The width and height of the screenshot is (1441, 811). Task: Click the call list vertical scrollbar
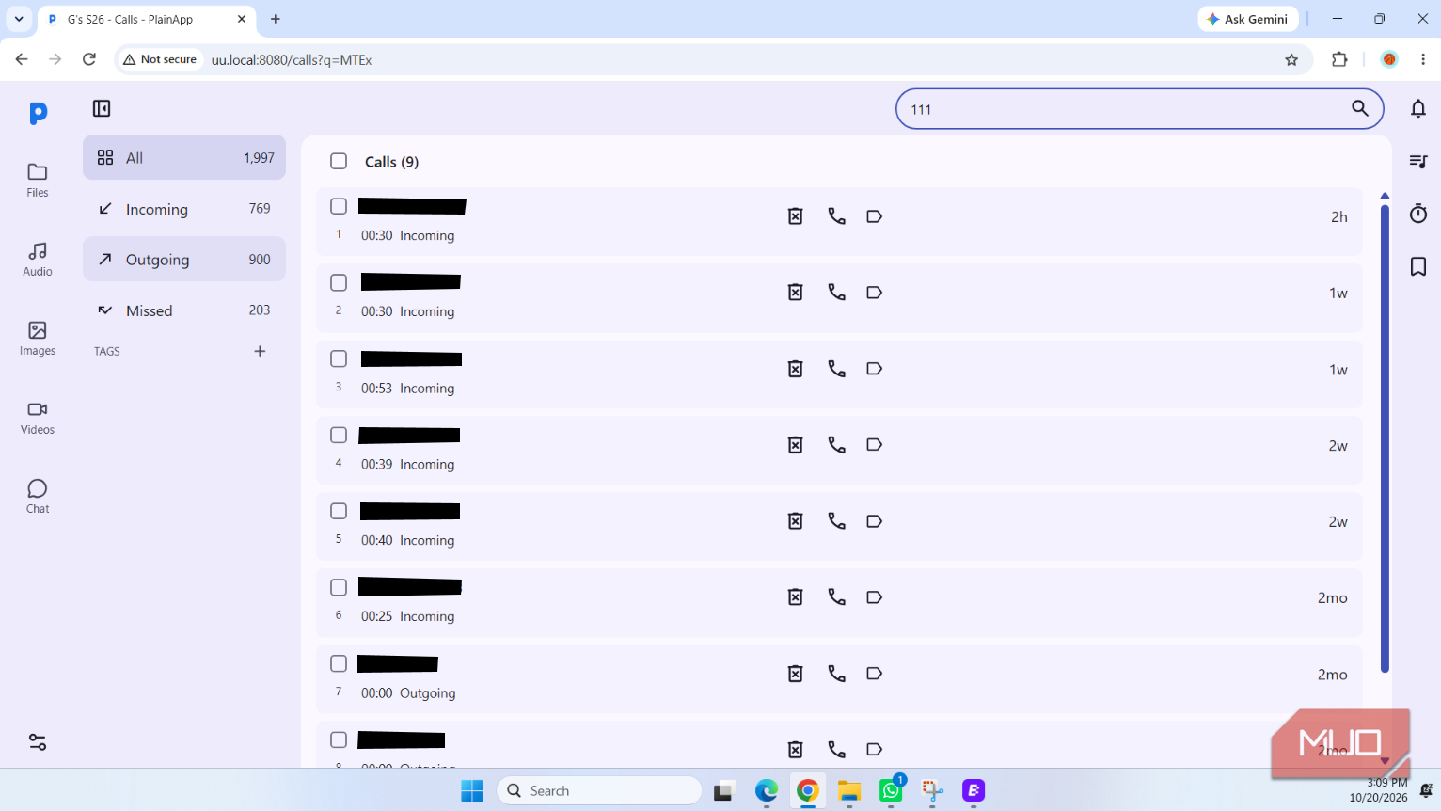point(1385,437)
